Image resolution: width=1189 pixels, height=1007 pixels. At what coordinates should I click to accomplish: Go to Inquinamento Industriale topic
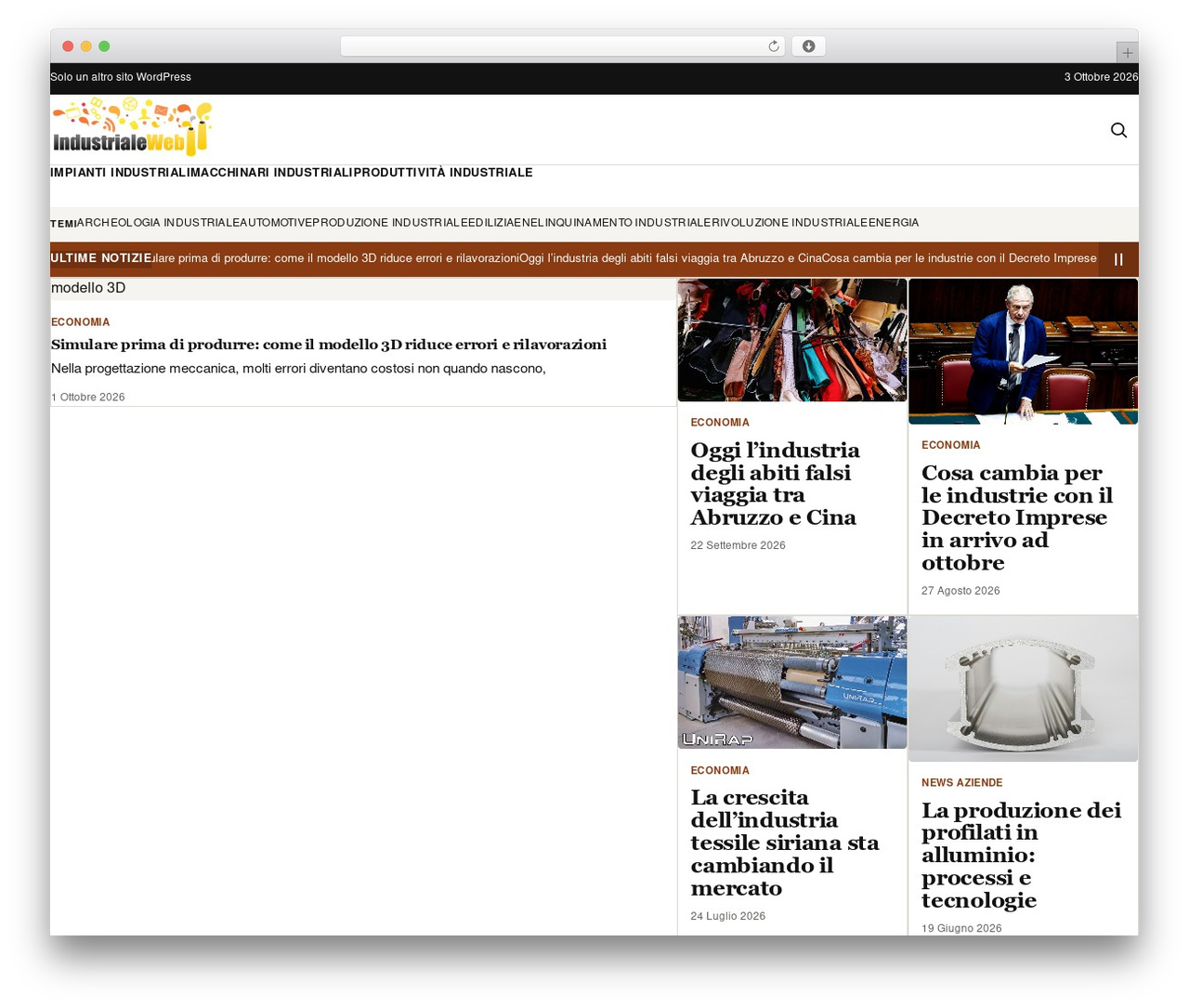pos(629,223)
